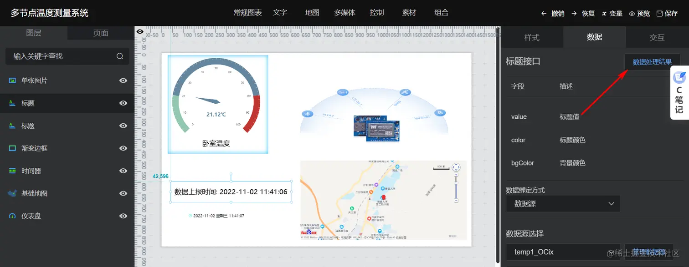Click the 仪表盘 layer gauge icon
Viewport: 689px width, 267px height.
click(x=12, y=216)
